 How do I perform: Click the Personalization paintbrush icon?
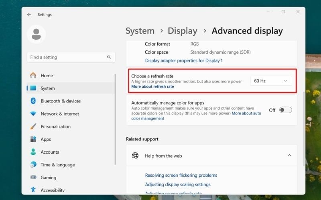(x=33, y=126)
